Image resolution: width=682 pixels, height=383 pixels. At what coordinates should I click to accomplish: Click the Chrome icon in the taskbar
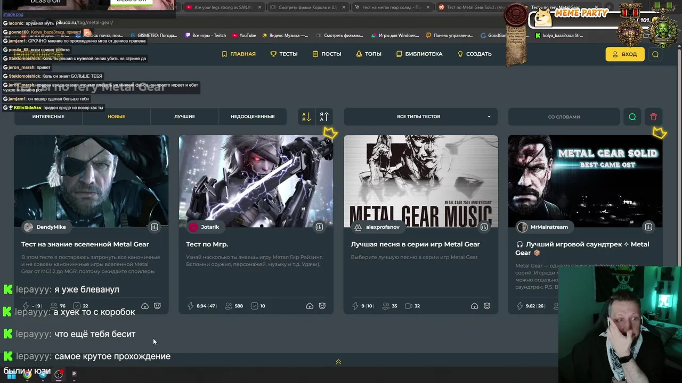click(x=27, y=374)
